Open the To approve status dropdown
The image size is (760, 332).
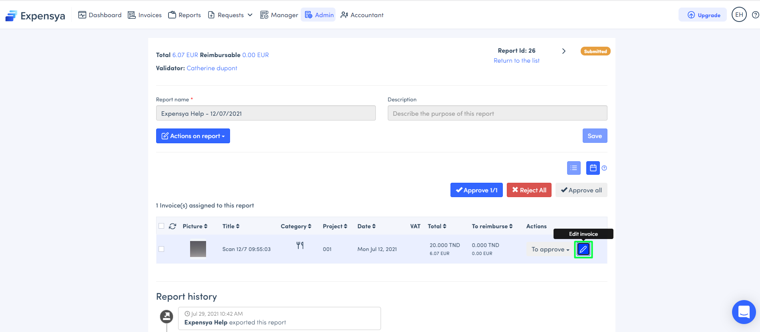[550, 249]
